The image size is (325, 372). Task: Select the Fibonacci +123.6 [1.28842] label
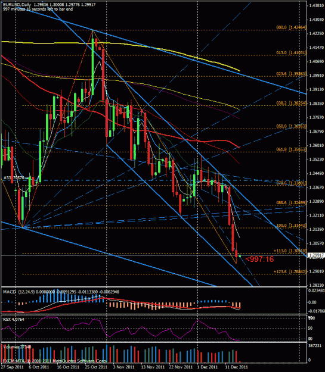290,271
